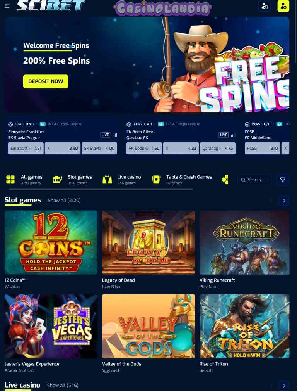
Task: Advance Live casino carousel with right arrow
Action: (x=284, y=386)
